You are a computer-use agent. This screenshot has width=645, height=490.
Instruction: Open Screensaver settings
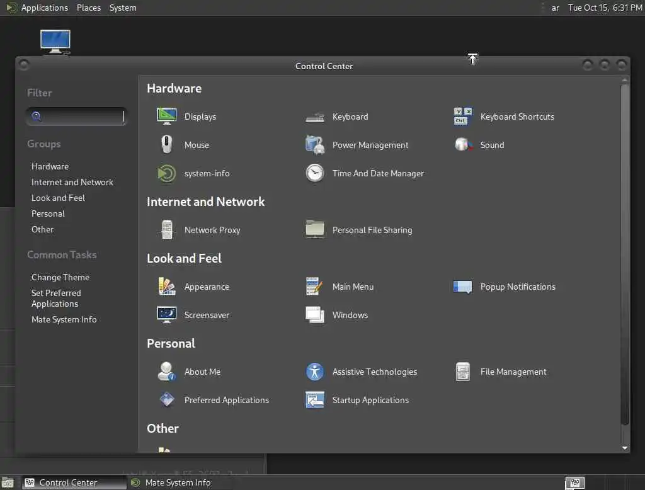(x=166, y=315)
